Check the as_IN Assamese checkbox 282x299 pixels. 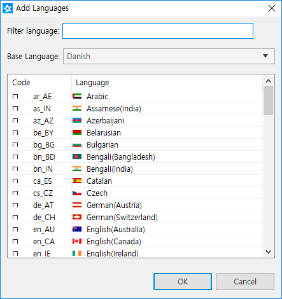coord(15,109)
